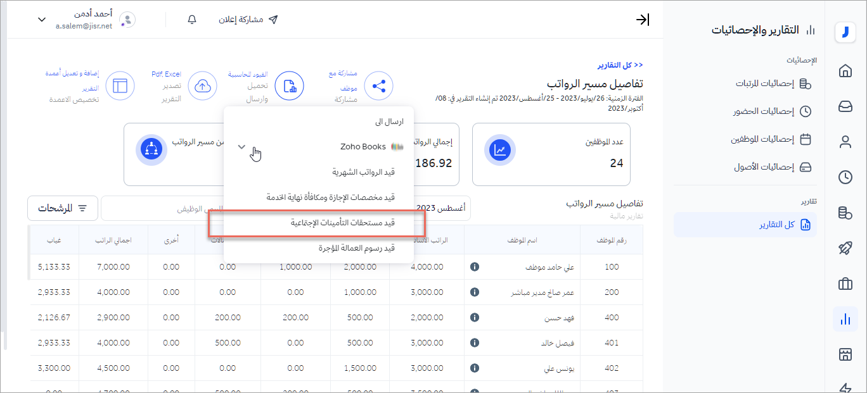Expand the user account dropdown arrow
The height and width of the screenshot is (393, 867).
42,20
